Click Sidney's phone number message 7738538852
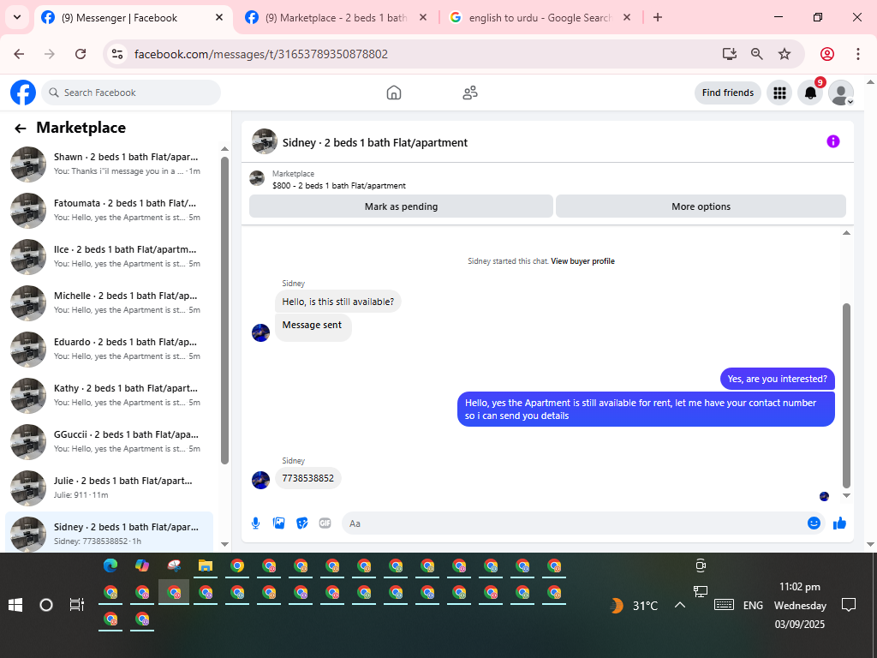 [308, 478]
